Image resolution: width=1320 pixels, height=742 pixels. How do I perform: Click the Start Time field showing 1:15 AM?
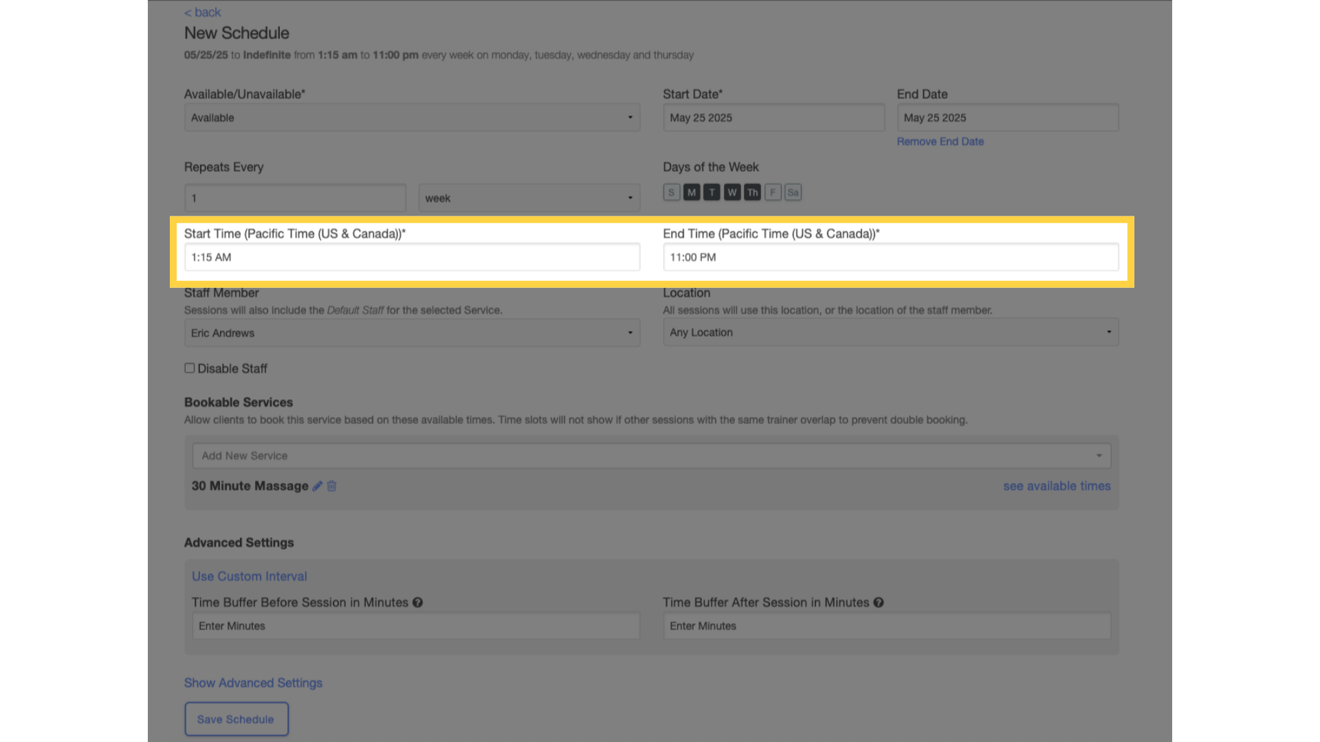click(x=412, y=257)
